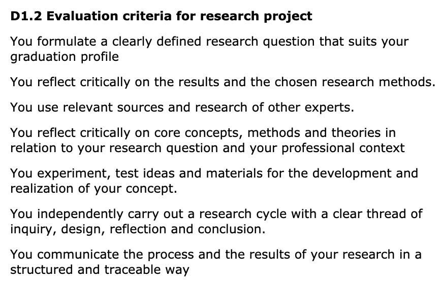Click the words 'professional context'
Image resolution: width=443 pixels, height=284 pixels.
343,148
